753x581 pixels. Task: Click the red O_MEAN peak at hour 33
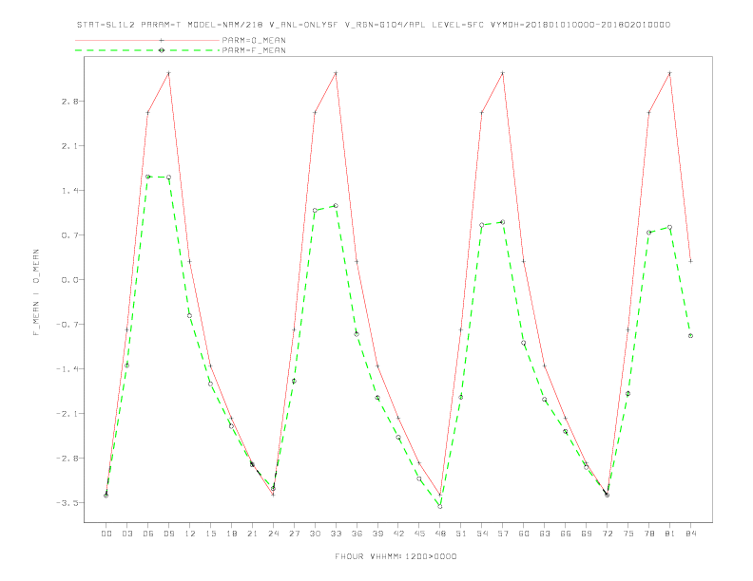[x=336, y=73]
